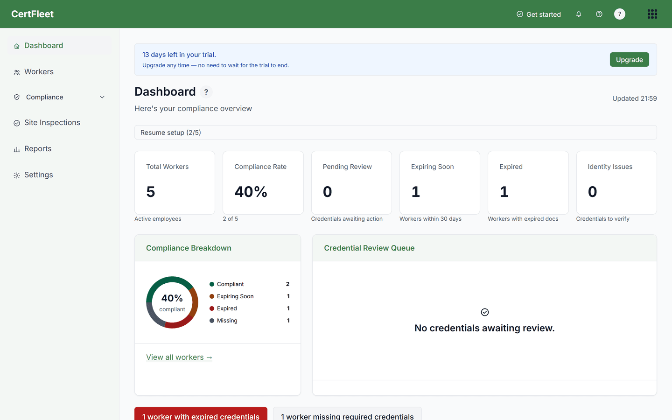
Task: Click the Site Inspections check icon
Action: coord(17,123)
